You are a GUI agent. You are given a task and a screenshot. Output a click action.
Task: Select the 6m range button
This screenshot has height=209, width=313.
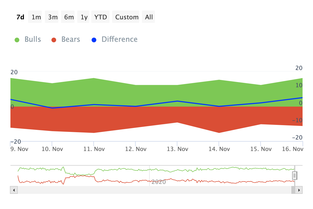coord(69,17)
